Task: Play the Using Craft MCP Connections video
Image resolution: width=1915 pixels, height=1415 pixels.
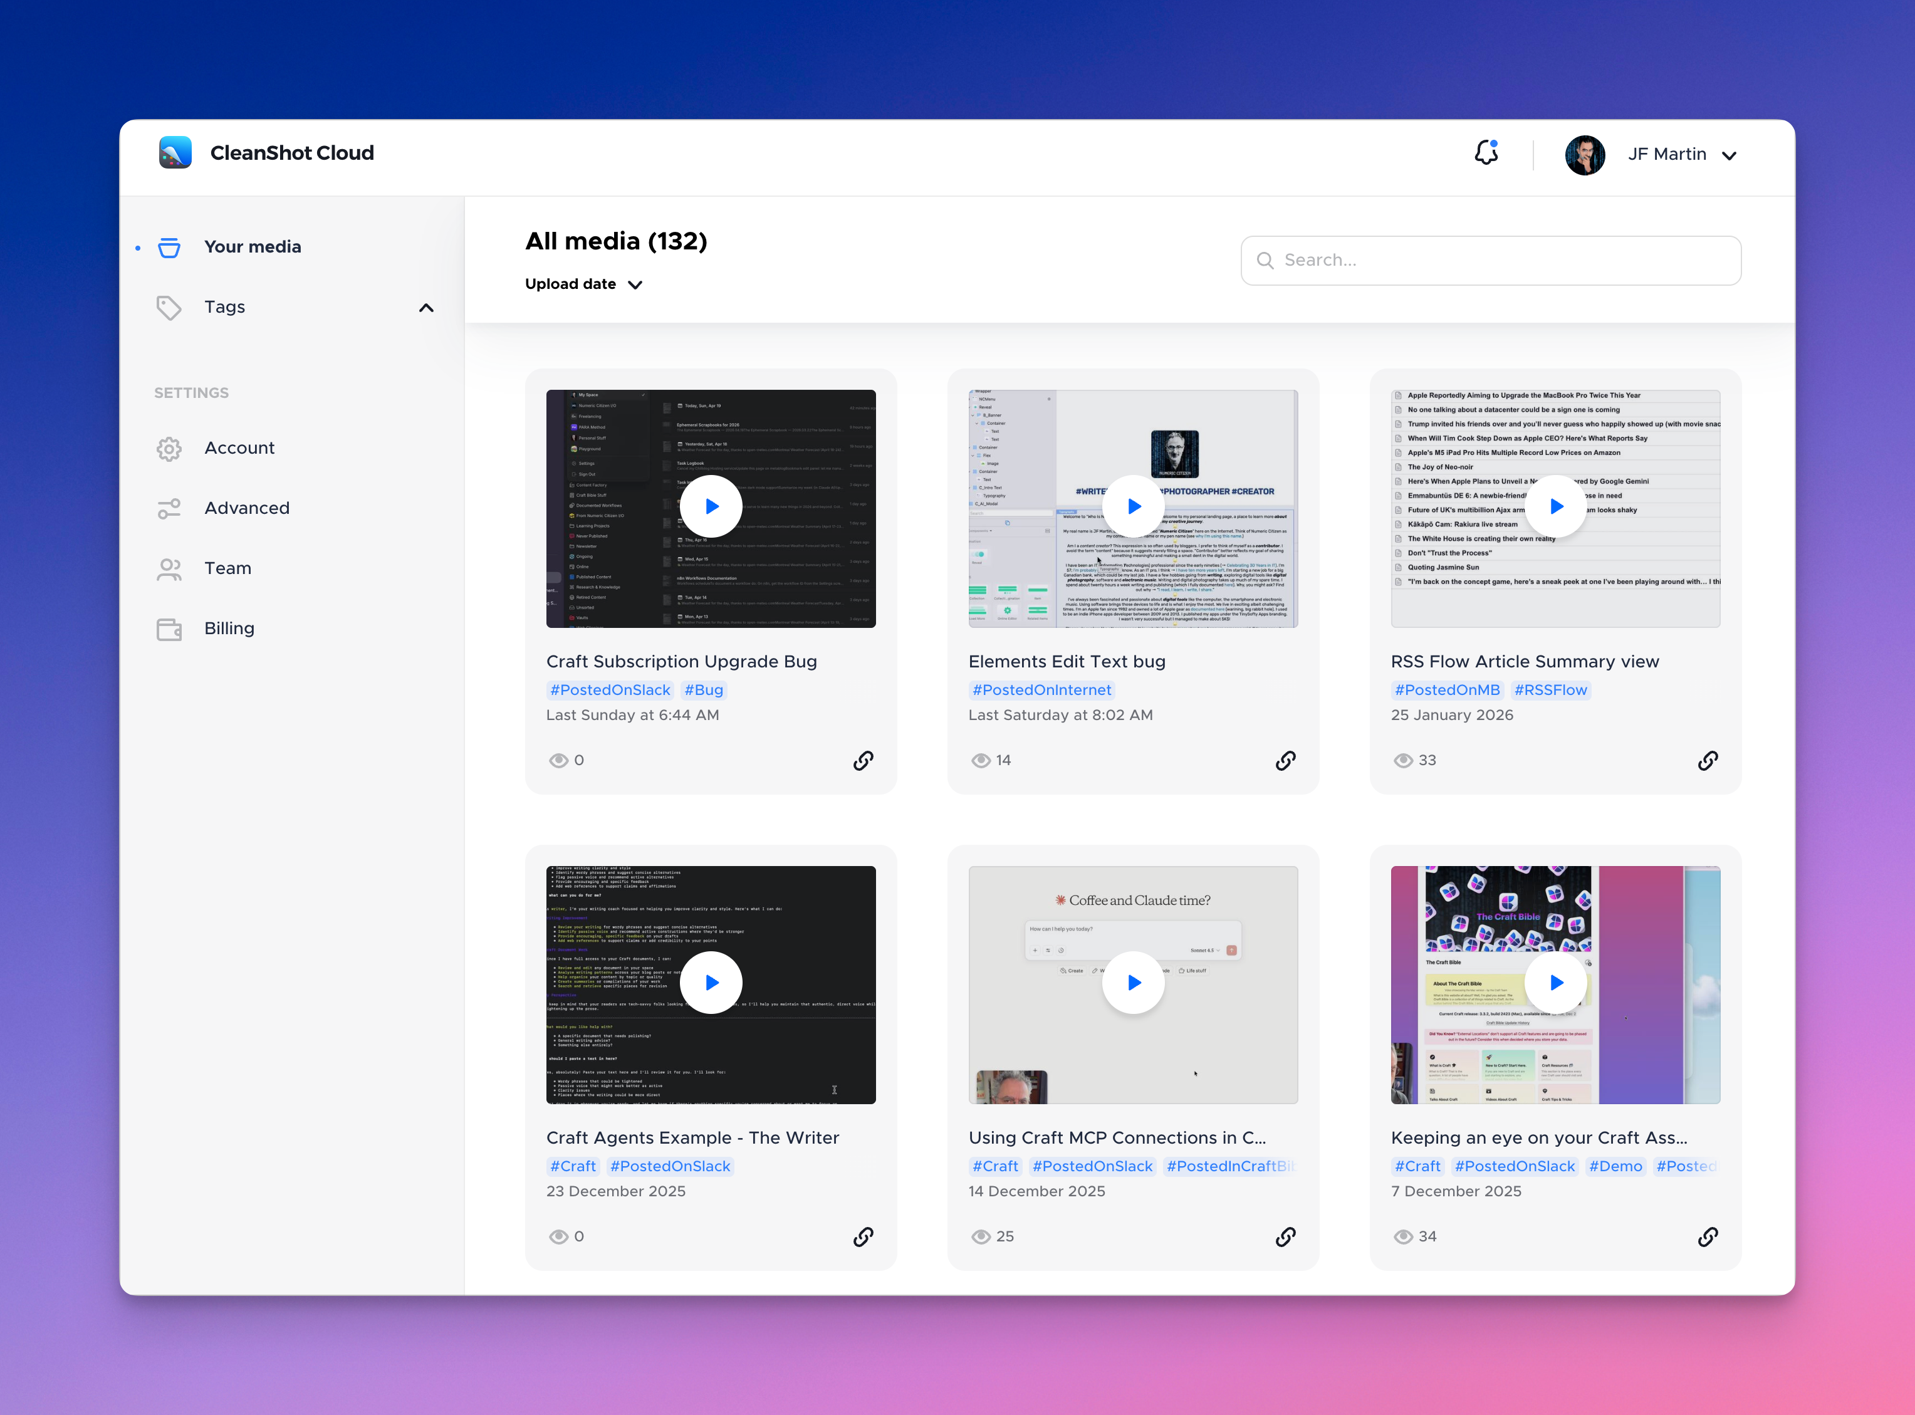Action: click(1133, 983)
